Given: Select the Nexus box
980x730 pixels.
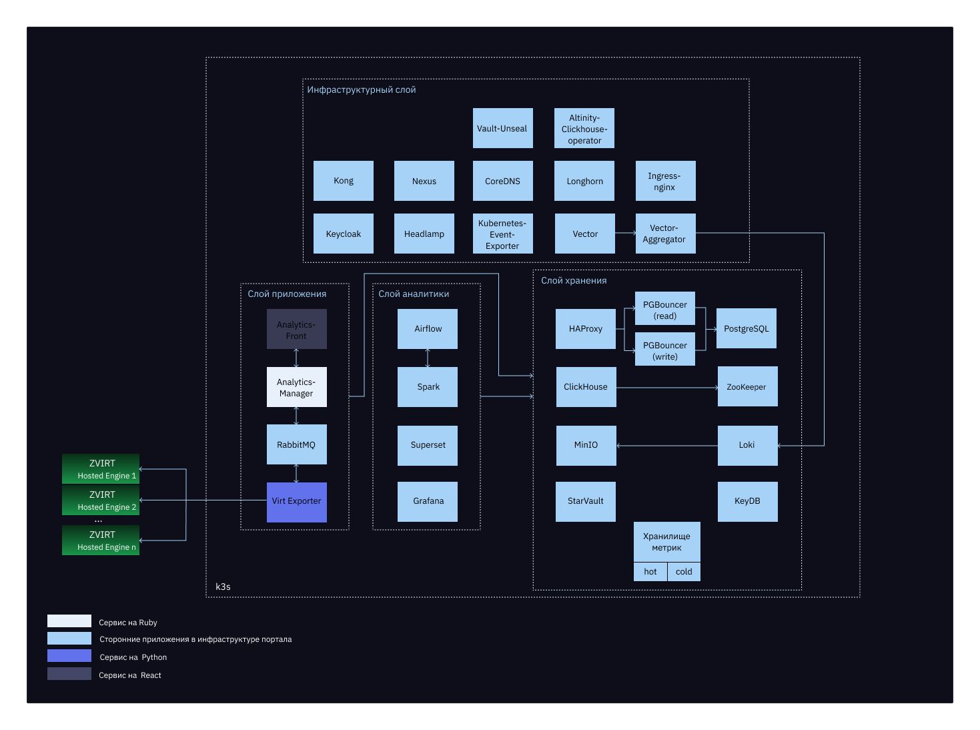Looking at the screenshot, I should [424, 181].
